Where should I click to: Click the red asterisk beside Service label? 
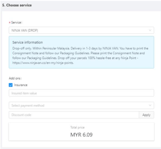(x=10, y=22)
